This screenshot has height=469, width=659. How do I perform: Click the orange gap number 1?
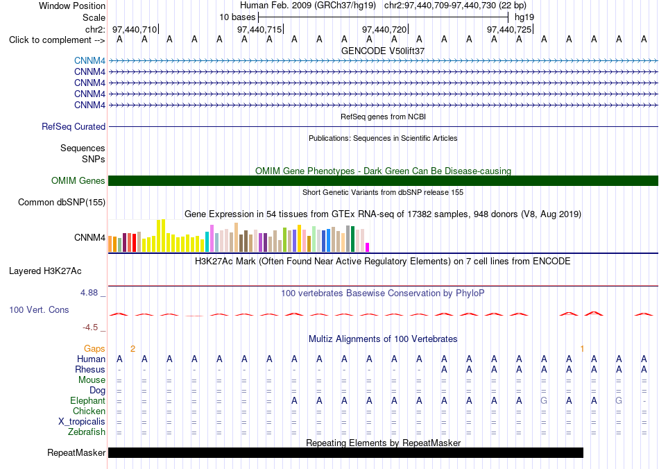click(582, 348)
